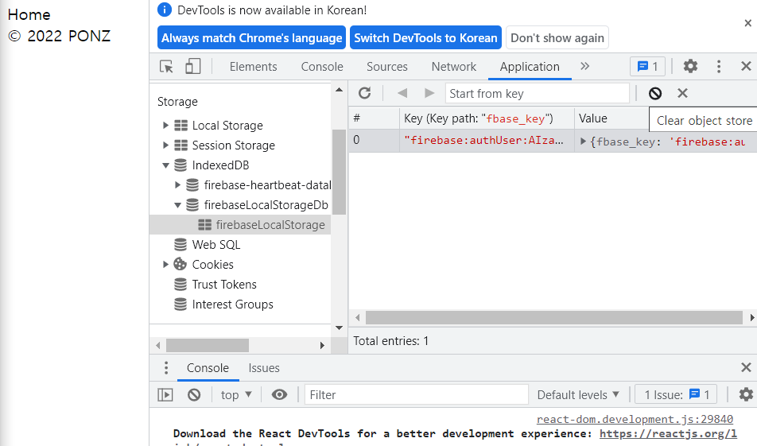Image resolution: width=757 pixels, height=446 pixels.
Task: Click the Interest Groups database icon
Action: (180, 304)
